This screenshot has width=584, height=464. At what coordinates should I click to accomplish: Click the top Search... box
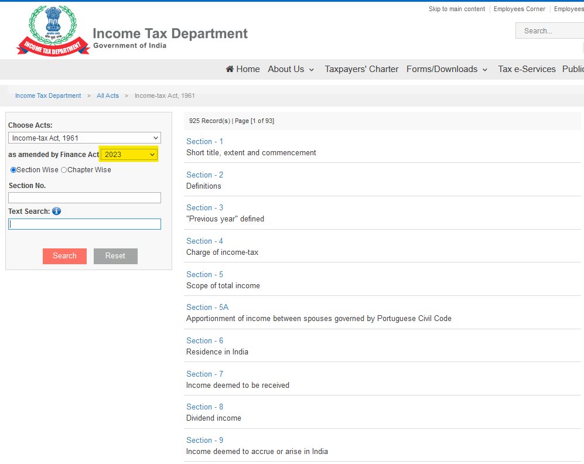pos(550,31)
